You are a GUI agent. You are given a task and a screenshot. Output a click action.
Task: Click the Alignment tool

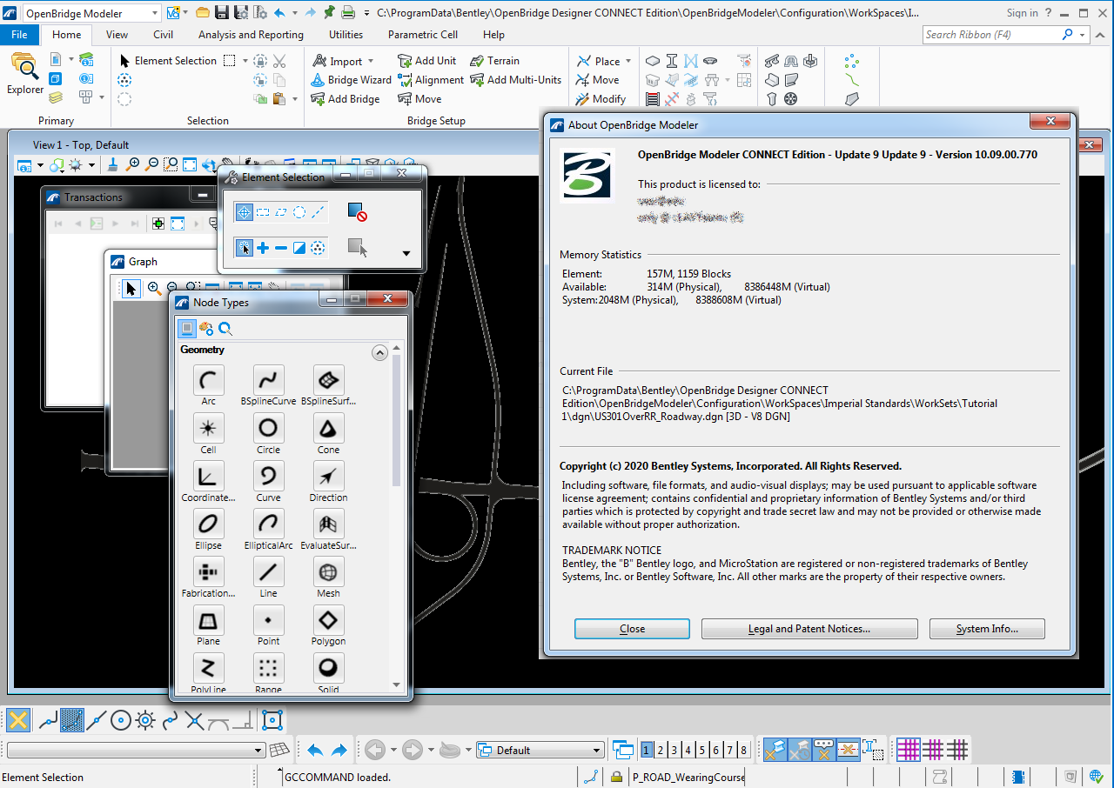432,80
